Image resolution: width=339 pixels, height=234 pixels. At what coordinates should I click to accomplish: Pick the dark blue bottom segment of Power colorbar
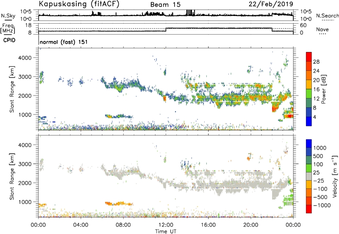pos(309,121)
